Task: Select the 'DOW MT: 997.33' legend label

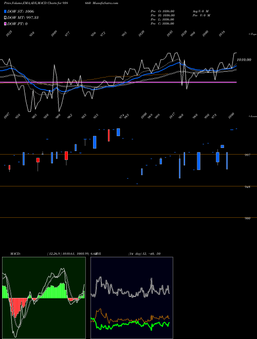Action: click(x=23, y=17)
